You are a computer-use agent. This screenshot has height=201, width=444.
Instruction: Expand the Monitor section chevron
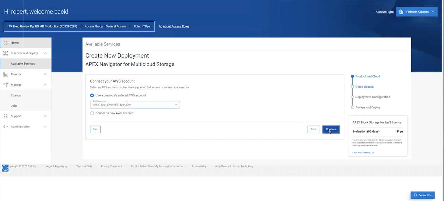[x=45, y=74]
